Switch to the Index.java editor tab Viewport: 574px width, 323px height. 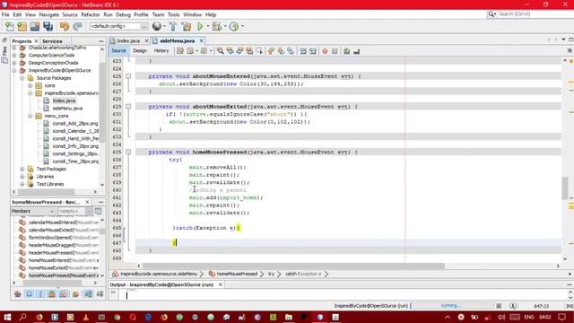click(x=128, y=41)
